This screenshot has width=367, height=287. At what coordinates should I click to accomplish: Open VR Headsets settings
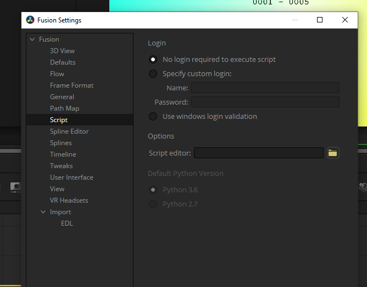(69, 200)
